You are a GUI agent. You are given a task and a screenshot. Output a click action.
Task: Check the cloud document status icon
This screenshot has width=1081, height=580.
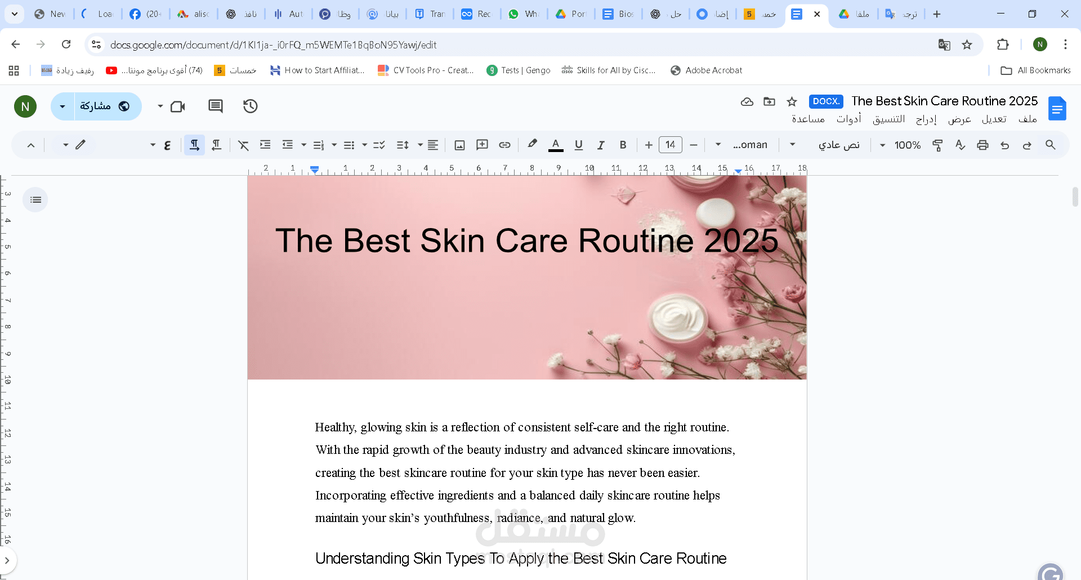pyautogui.click(x=747, y=101)
